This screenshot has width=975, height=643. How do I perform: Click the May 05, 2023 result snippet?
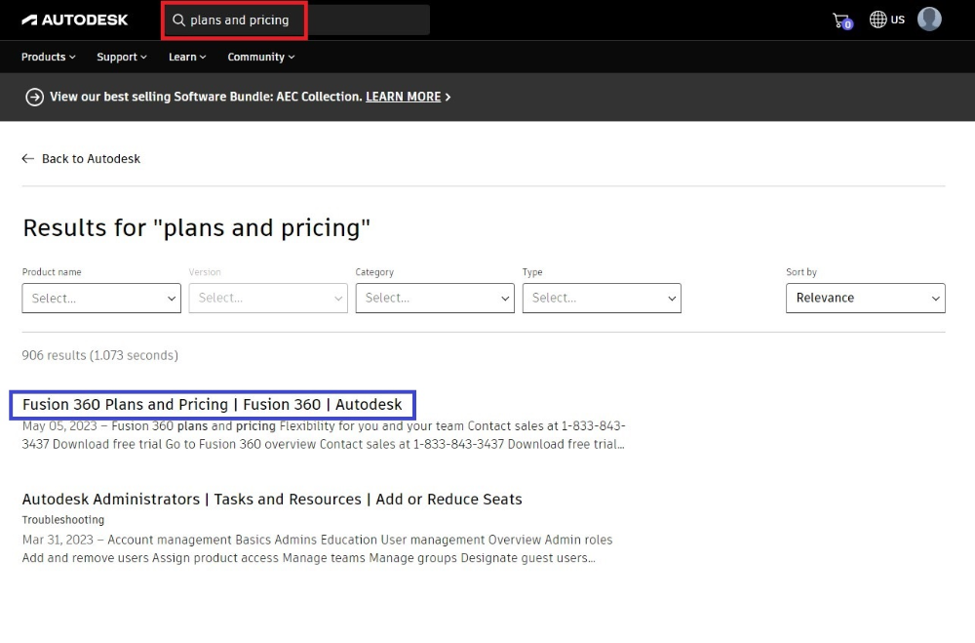324,435
